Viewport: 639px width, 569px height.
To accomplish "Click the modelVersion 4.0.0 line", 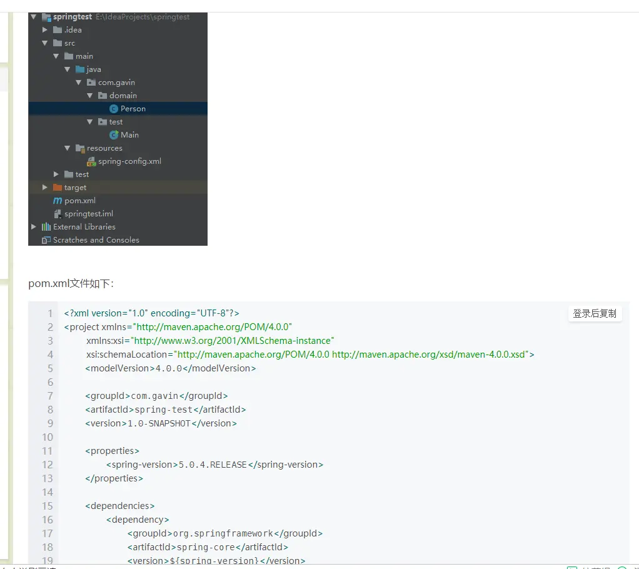I will coord(170,368).
